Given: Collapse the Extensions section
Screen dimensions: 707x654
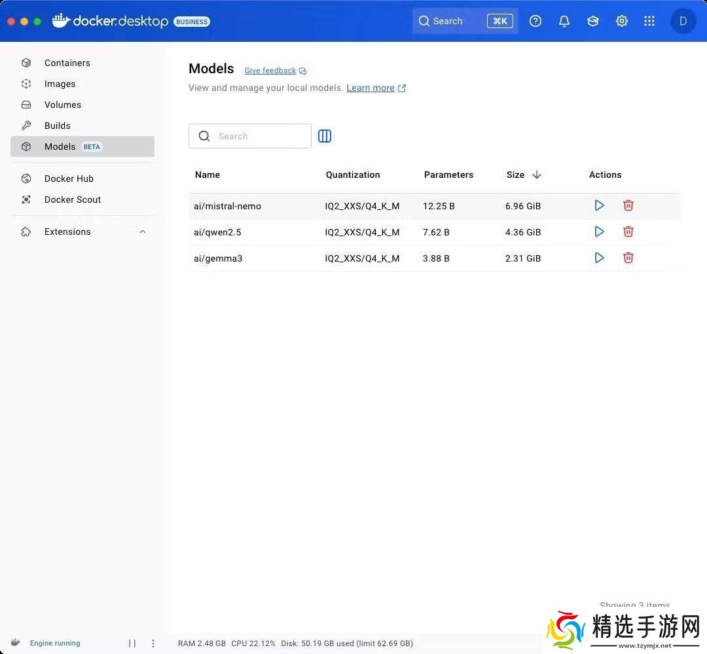Looking at the screenshot, I should (143, 232).
